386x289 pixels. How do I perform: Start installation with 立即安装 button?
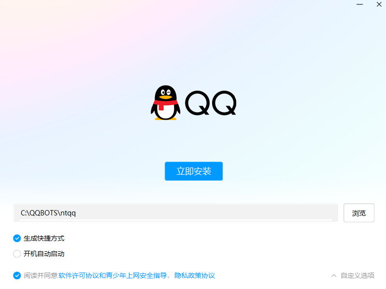coord(194,171)
